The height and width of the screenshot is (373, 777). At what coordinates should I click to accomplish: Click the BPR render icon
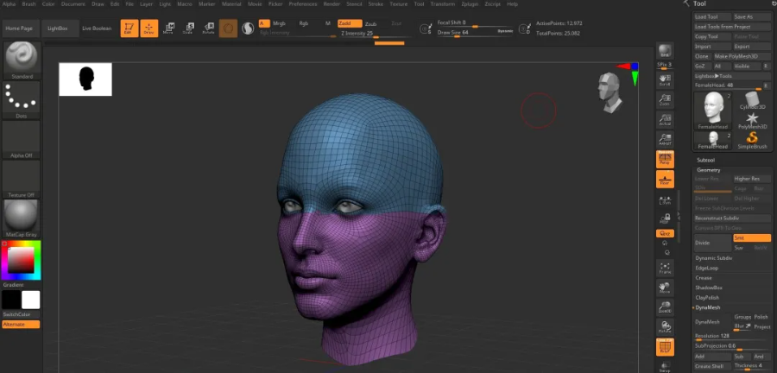tap(665, 52)
